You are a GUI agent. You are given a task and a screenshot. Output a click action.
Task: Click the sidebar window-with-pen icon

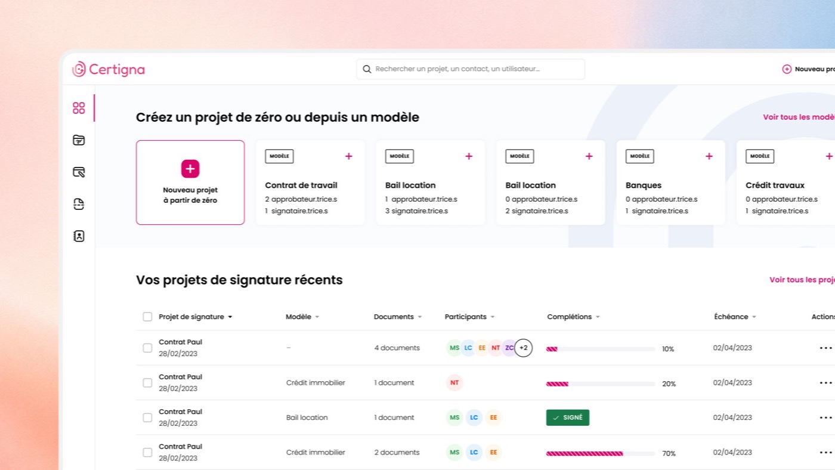[79, 172]
